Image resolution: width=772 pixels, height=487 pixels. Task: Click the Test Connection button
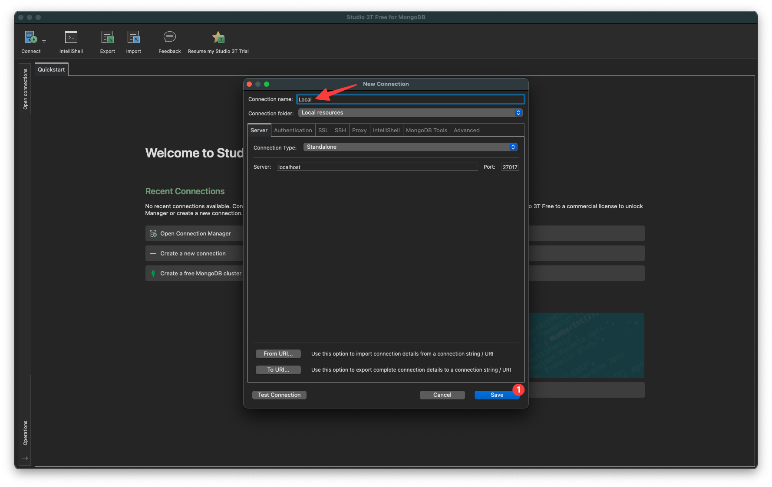(x=279, y=395)
